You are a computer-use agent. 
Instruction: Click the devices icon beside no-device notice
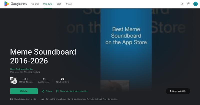coord(11,99)
